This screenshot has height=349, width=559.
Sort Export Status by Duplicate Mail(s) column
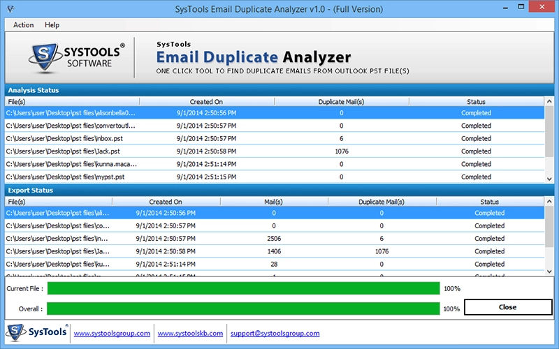click(382, 202)
